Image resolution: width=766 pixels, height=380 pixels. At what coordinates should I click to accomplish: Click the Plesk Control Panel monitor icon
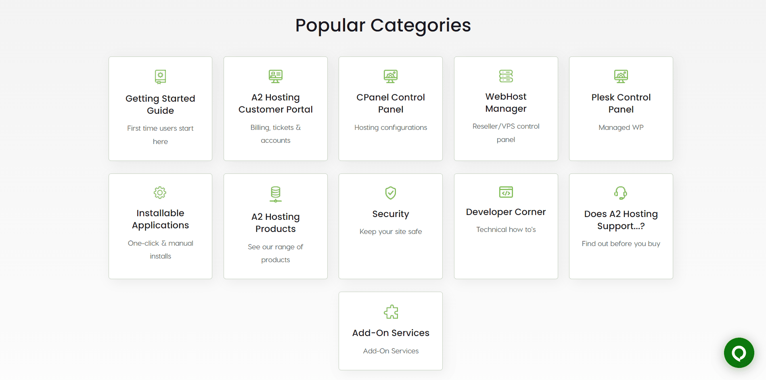tap(621, 76)
